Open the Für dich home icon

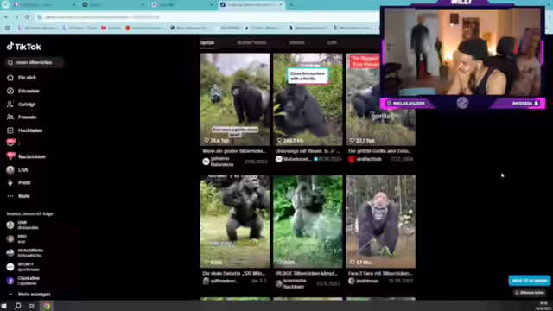point(10,78)
